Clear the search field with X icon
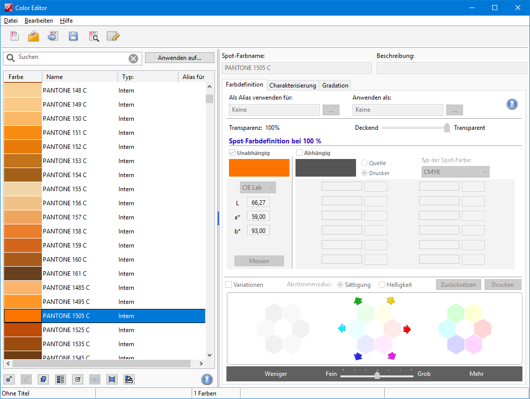 coord(133,58)
